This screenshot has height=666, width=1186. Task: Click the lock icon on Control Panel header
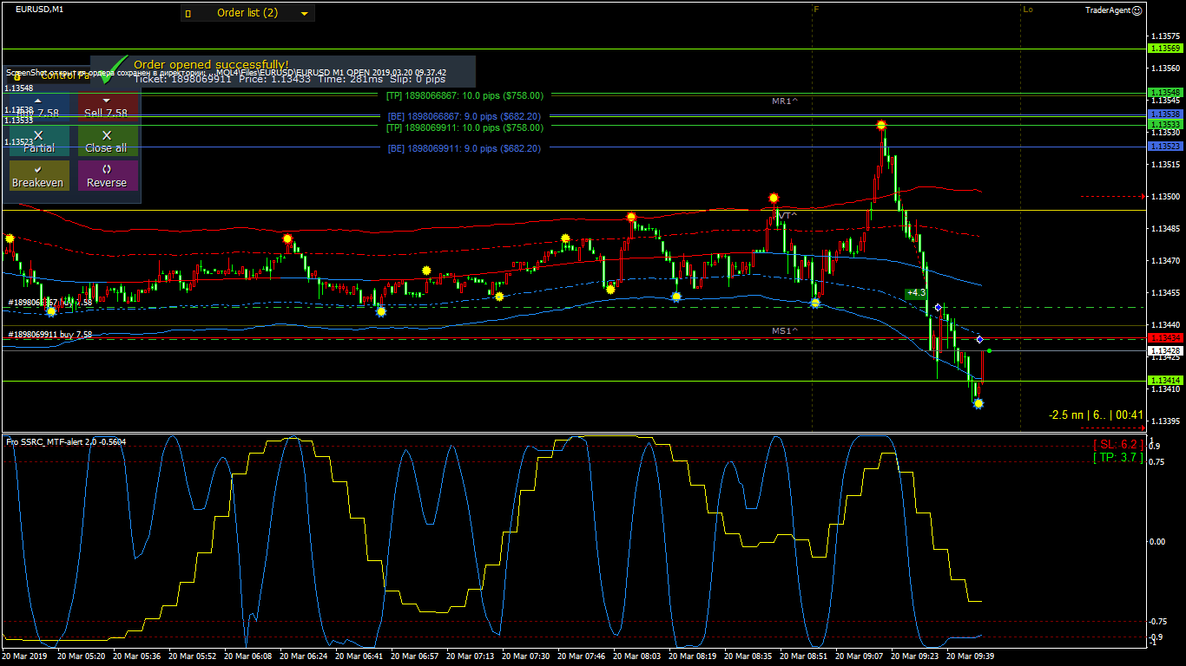click(16, 76)
